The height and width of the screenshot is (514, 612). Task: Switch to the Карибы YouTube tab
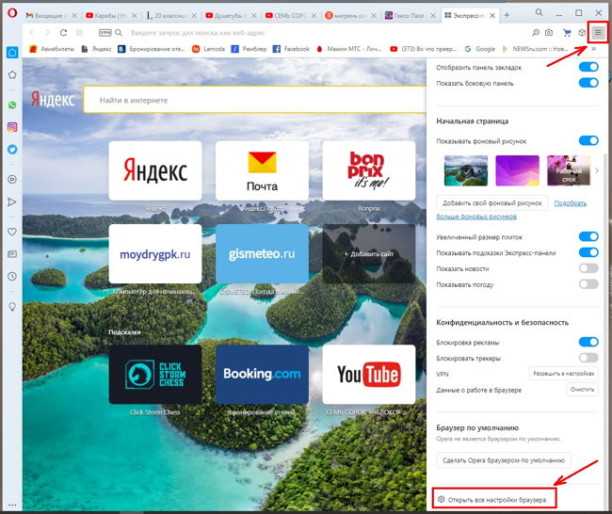111,16
